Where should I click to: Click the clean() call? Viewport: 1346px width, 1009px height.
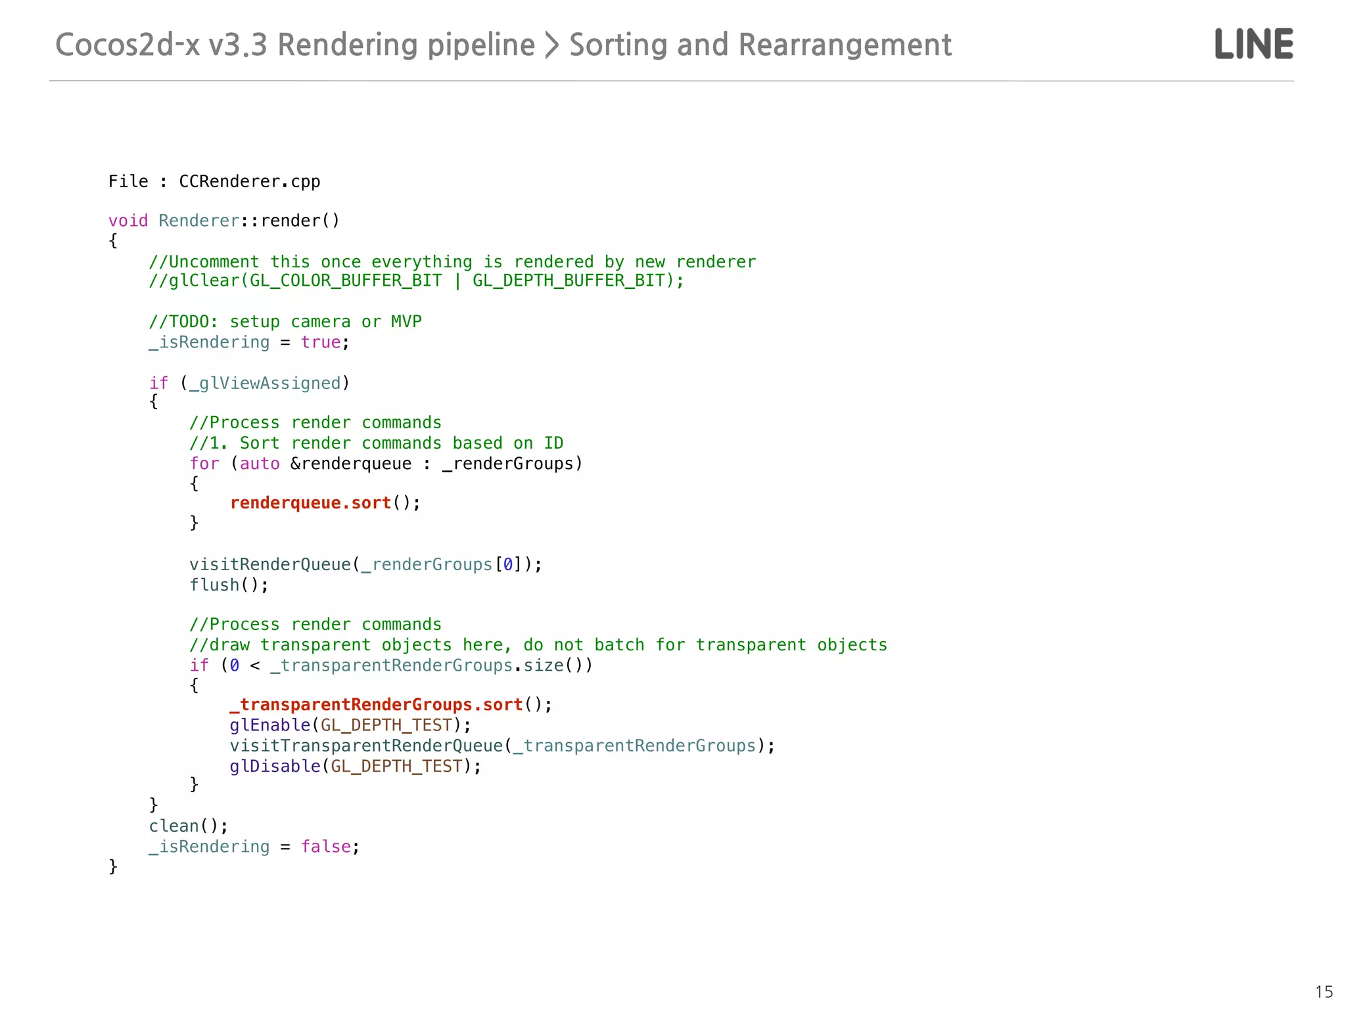coord(188,826)
